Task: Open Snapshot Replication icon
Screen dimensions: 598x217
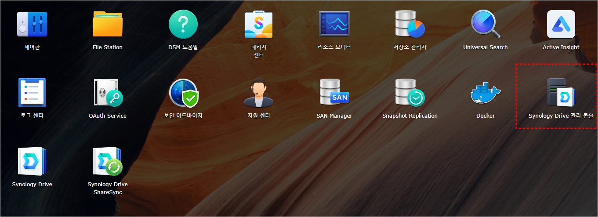Action: click(x=410, y=93)
